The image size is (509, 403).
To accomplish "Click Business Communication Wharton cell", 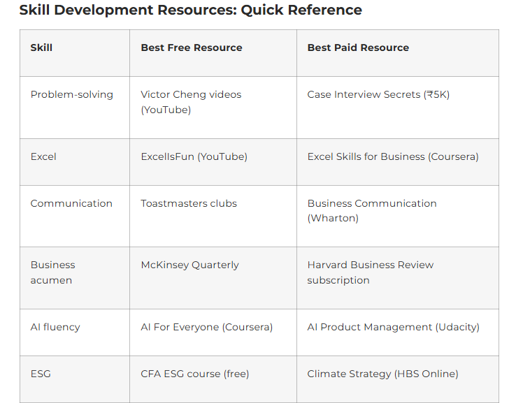I will pos(372,211).
